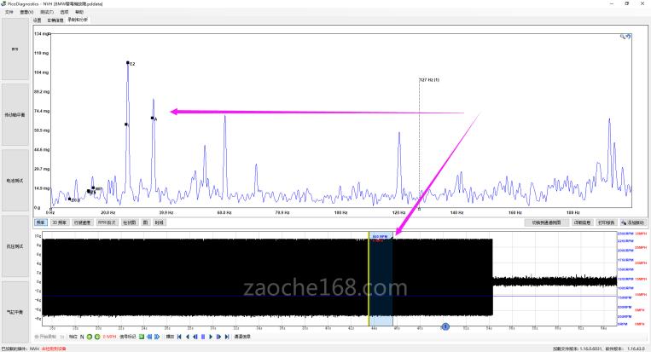This screenshot has width=651, height=352.
Task: Click the first green round gear icon
Action: tap(89, 337)
